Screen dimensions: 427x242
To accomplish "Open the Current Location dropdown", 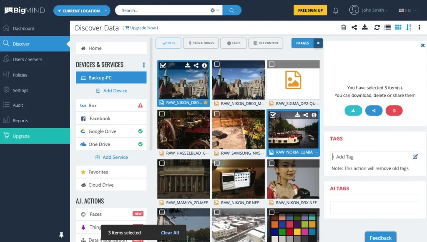I will (82, 10).
